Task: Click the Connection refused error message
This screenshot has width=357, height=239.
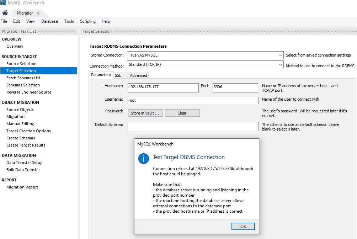Action: [x=203, y=171]
